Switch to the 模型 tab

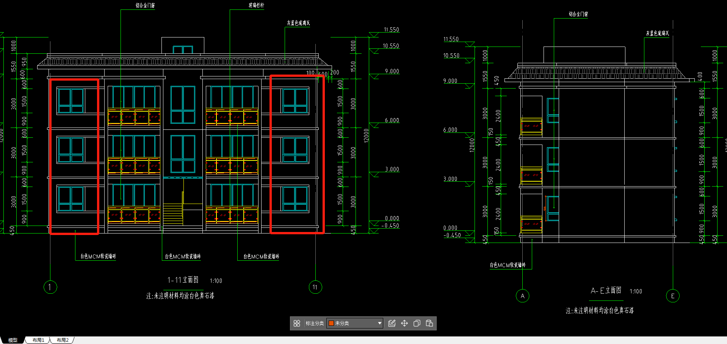[13, 340]
